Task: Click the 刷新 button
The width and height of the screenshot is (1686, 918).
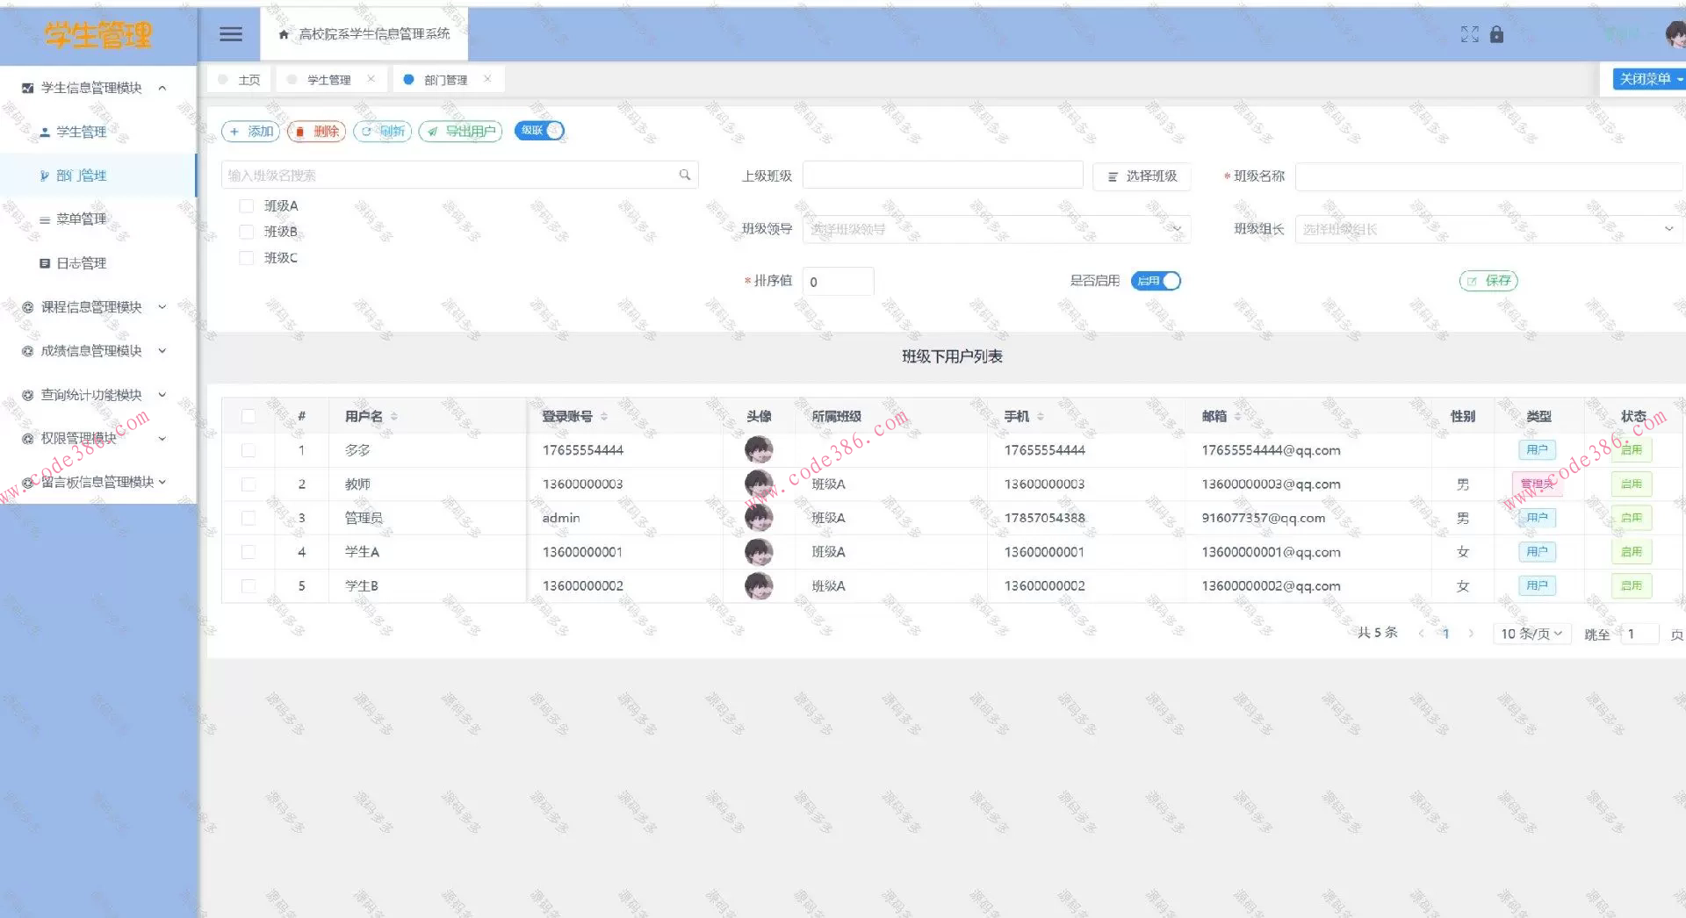Action: [x=382, y=132]
